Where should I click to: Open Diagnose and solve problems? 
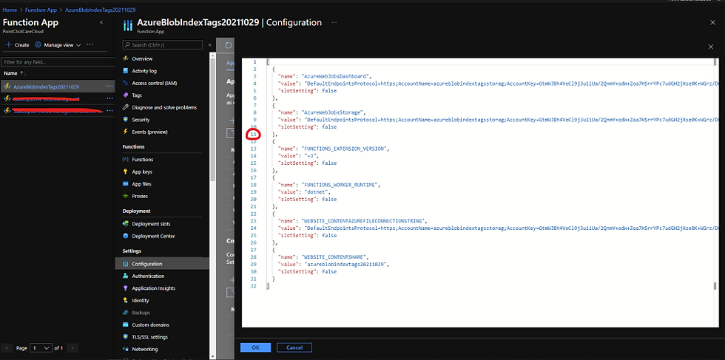coord(164,107)
